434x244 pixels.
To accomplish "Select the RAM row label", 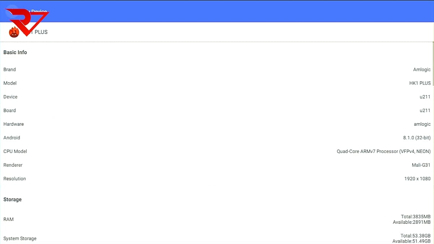I will (x=9, y=219).
